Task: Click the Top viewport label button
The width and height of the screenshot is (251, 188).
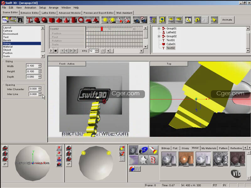Action: 169,64
